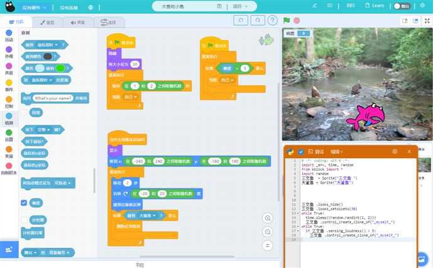433x268 pixels.
Task: Uncheck the 响度 loudness checkbox
Action: (24, 203)
